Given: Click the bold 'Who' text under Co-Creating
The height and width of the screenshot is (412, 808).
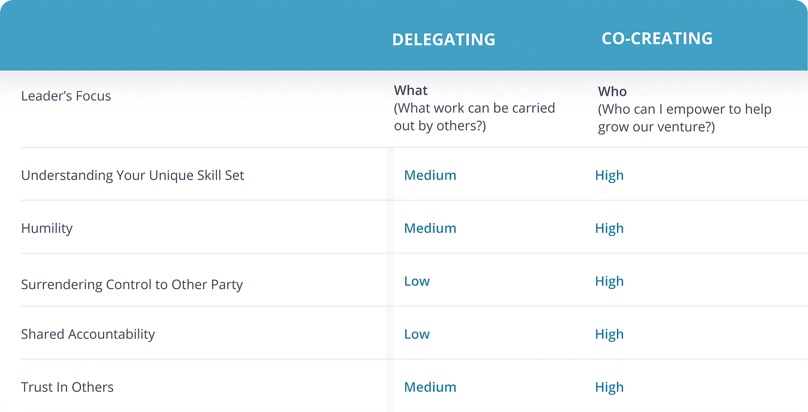Looking at the screenshot, I should [612, 91].
